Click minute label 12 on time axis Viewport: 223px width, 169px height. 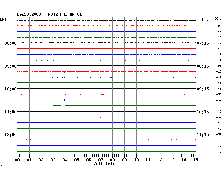tap(160, 160)
